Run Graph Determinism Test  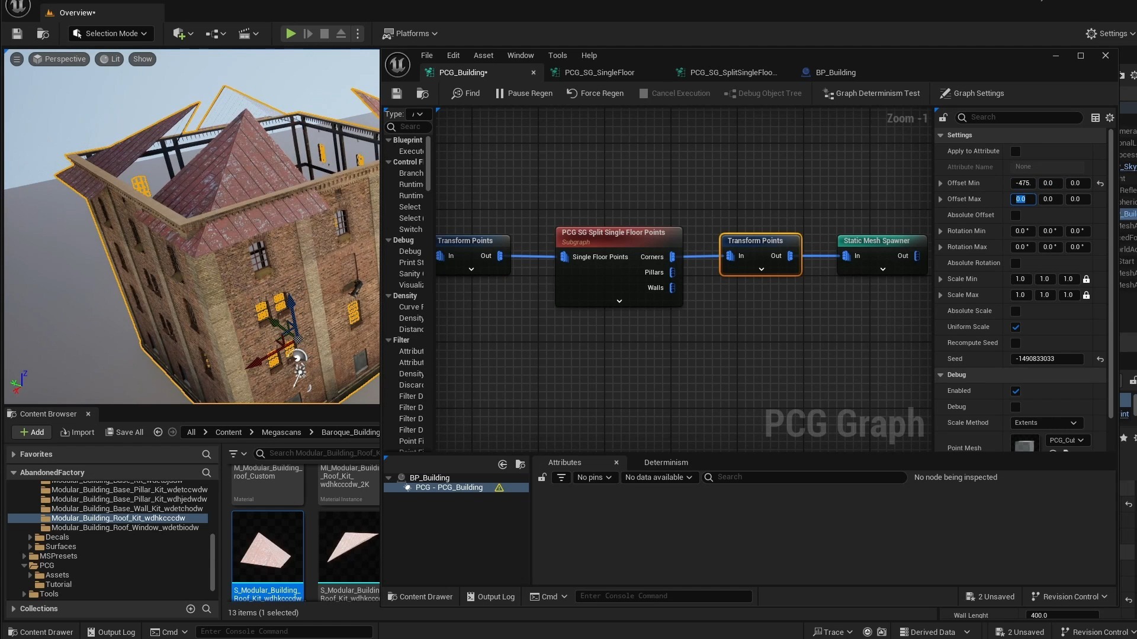tap(872, 93)
